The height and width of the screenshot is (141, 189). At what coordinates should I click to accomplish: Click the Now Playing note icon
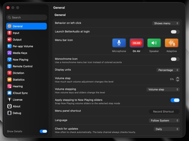9,60
